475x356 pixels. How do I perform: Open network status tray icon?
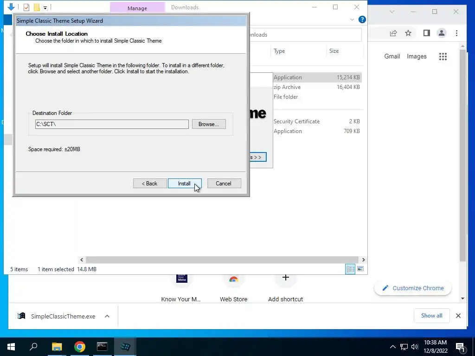click(x=404, y=347)
